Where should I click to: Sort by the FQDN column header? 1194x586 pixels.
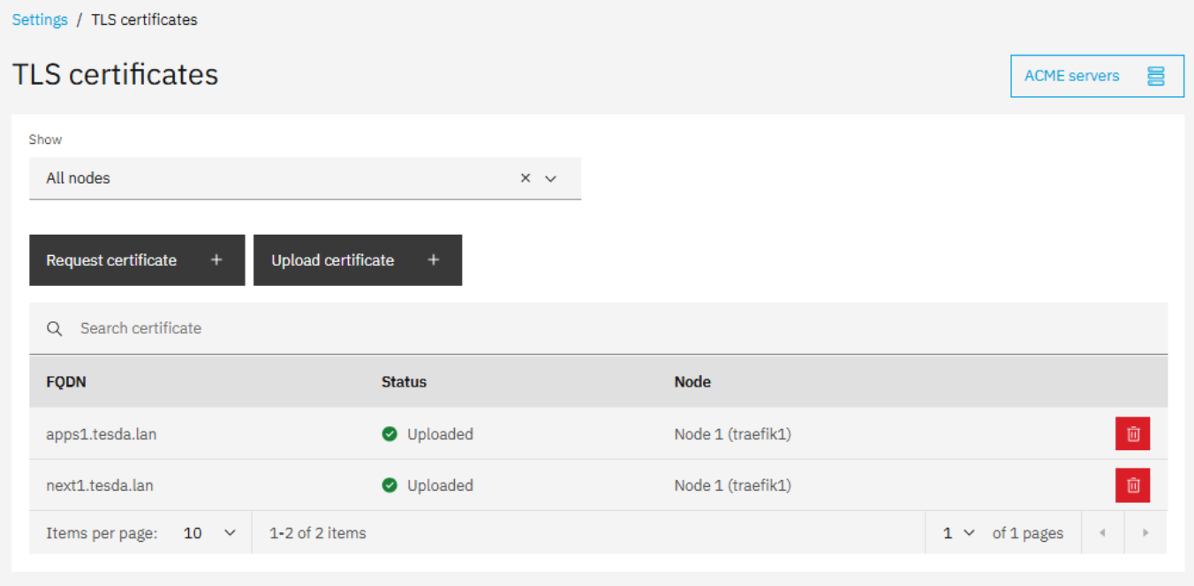tap(66, 381)
